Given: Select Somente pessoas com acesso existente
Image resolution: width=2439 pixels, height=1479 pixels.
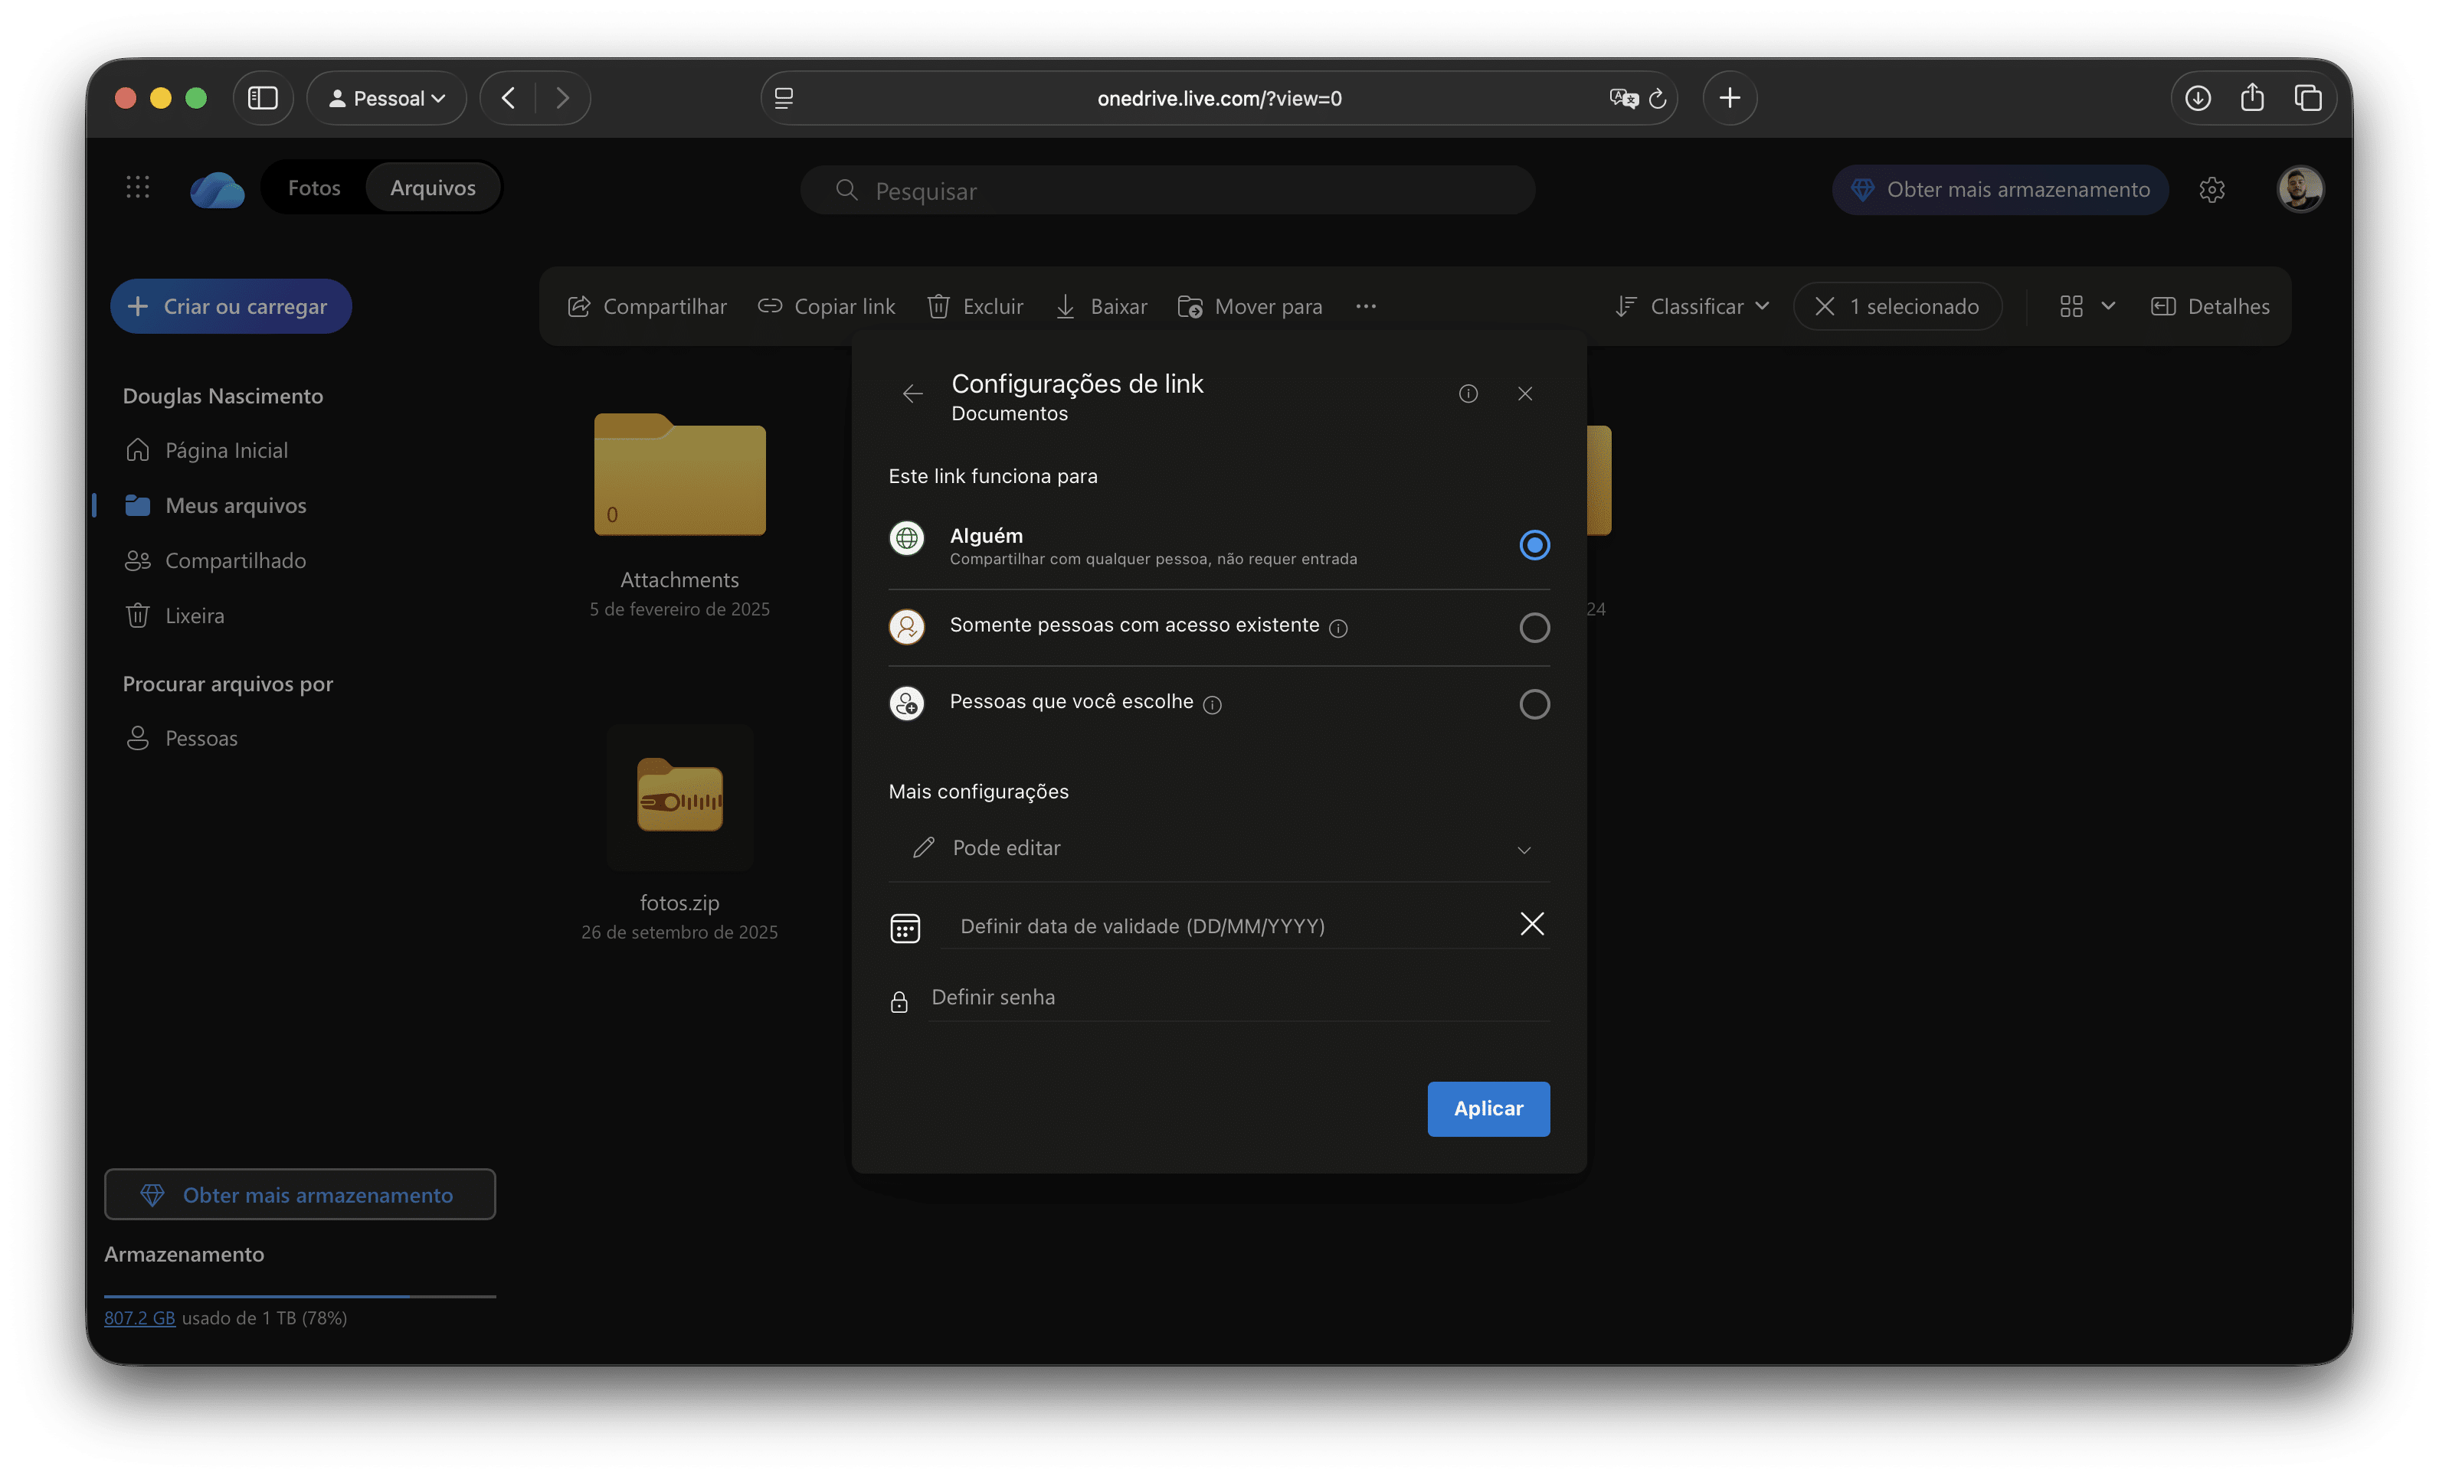Looking at the screenshot, I should coord(1534,627).
